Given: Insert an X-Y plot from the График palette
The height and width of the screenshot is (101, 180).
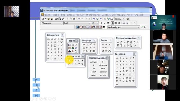Looking at the screenshot, I should point(69,45).
